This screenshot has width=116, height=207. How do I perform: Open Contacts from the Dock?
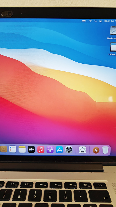(4, 149)
